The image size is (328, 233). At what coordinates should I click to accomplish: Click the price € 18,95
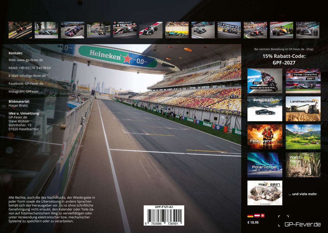pyautogui.click(x=253, y=222)
